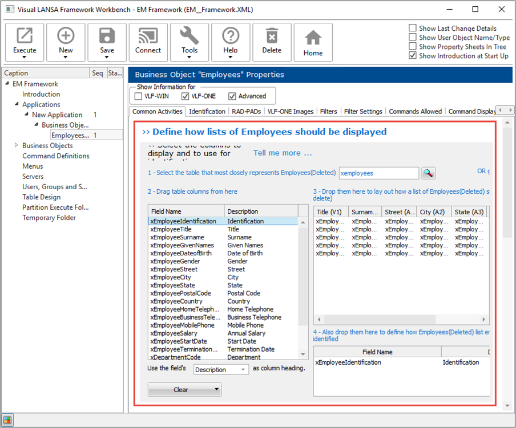Click the magnifier search icon beside xemployees
The height and width of the screenshot is (428, 516).
coord(429,173)
